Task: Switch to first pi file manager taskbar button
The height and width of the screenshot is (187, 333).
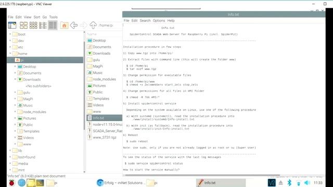Action: [x=52, y=183]
